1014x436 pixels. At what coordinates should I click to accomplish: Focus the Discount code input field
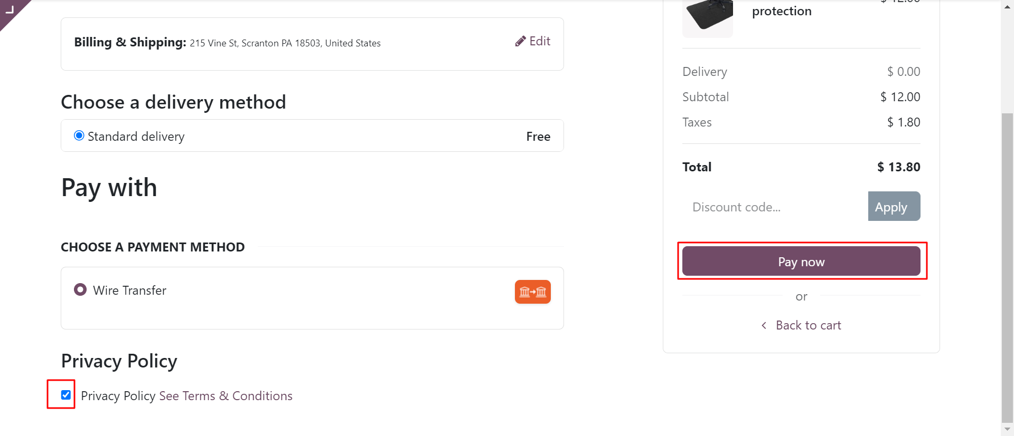[x=774, y=207]
